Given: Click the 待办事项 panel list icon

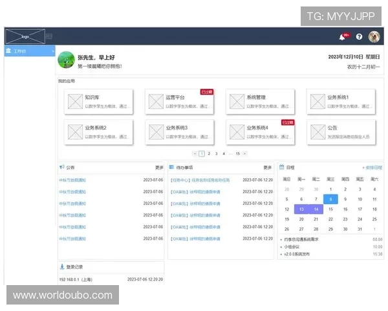Looking at the screenshot, I should click(x=171, y=167).
